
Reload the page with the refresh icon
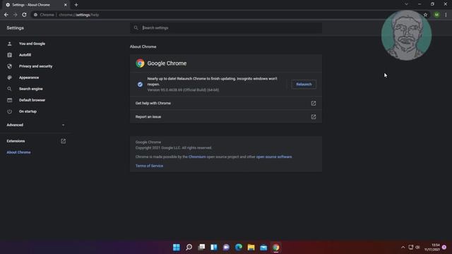(24, 15)
